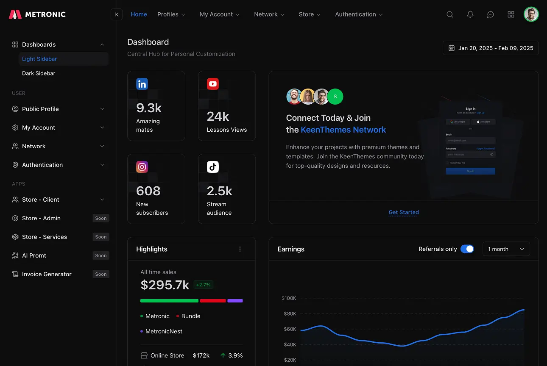Click the green S avatar badge
The width and height of the screenshot is (547, 366).
pyautogui.click(x=335, y=97)
